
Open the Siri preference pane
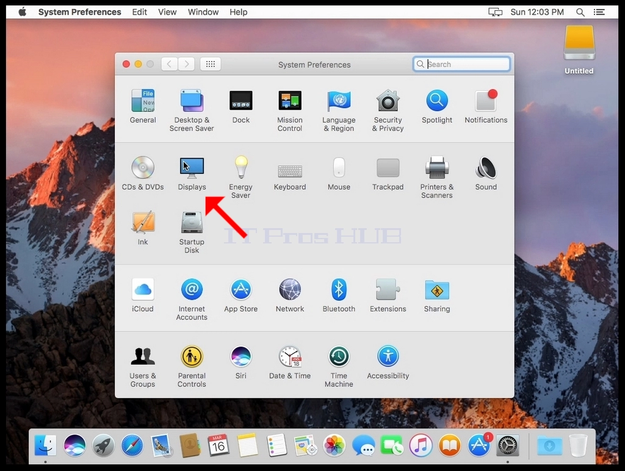tap(240, 356)
